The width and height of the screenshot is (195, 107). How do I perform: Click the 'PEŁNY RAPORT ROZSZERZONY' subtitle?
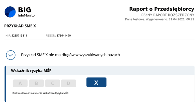(x=168, y=15)
